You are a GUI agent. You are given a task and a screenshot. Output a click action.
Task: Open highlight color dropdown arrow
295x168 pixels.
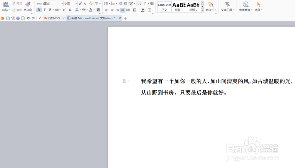[x=87, y=10]
